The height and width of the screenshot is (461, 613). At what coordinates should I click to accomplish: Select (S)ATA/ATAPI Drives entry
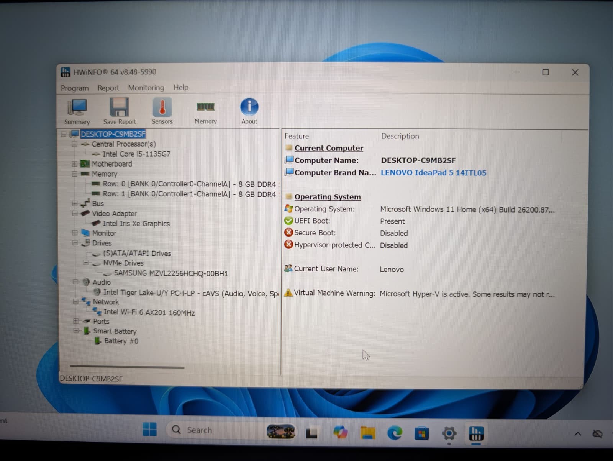(x=137, y=253)
